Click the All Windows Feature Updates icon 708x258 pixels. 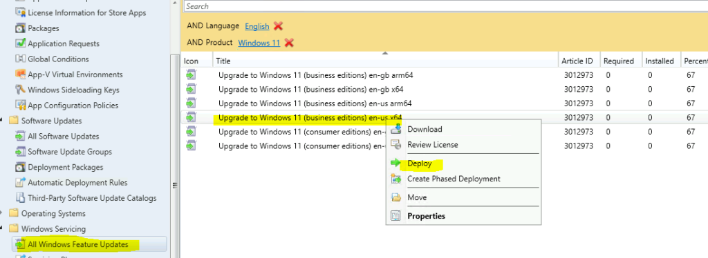point(20,244)
